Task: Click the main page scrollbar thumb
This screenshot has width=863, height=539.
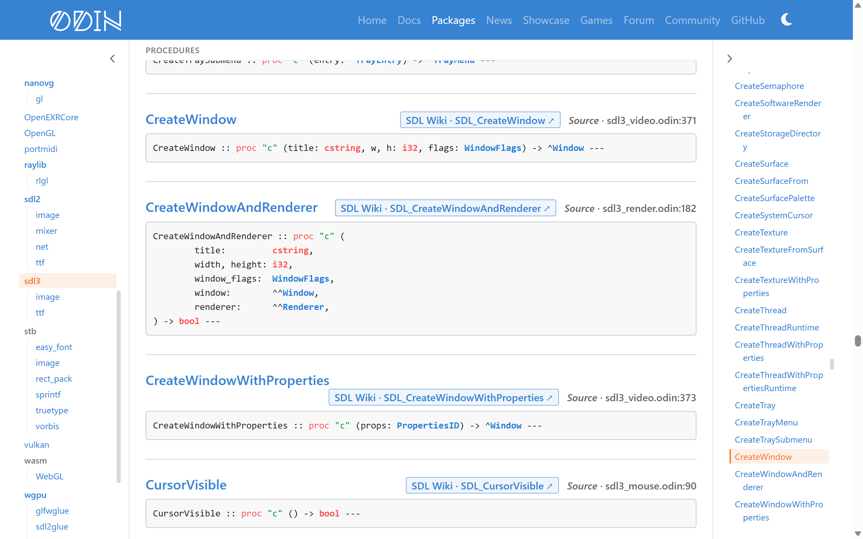Action: (858, 341)
